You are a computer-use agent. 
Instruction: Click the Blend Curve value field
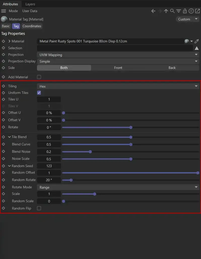[x=49, y=144]
